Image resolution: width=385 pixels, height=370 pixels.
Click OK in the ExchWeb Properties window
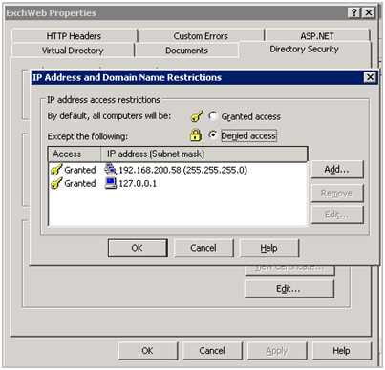[147, 351]
